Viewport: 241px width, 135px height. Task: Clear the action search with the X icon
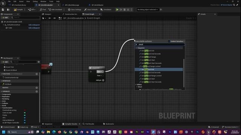[x=136, y=45]
